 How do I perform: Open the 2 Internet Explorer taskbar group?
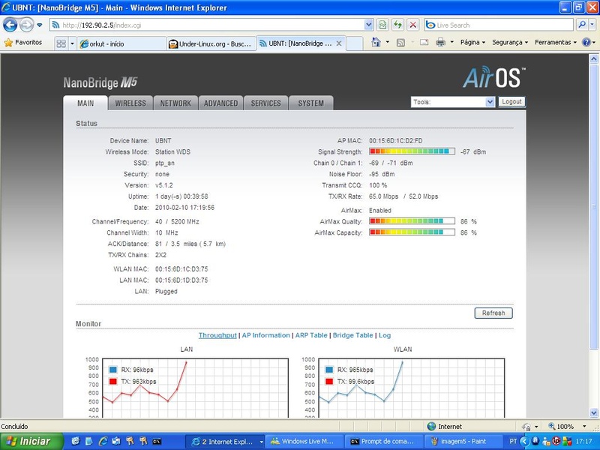click(226, 442)
